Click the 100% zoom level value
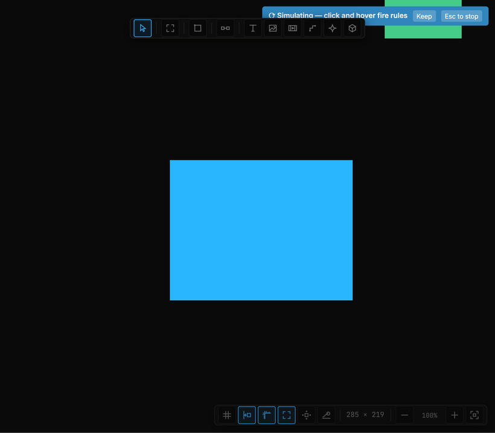The image size is (495, 433). point(429,416)
